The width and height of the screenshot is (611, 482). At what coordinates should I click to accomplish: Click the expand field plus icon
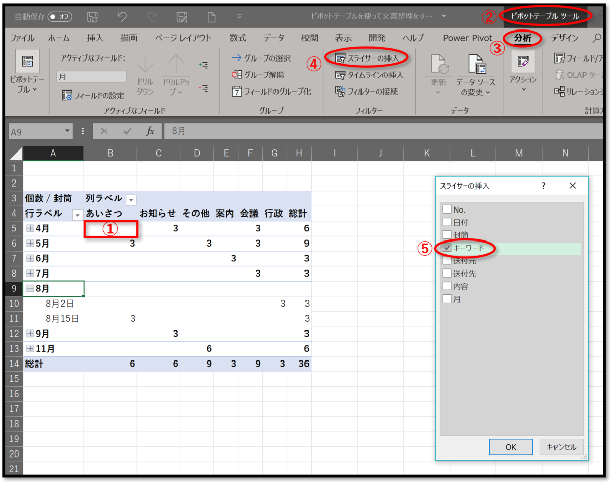(203, 65)
